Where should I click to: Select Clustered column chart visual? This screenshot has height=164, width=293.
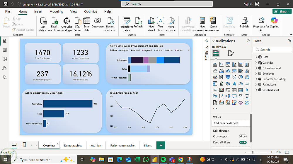(234, 64)
